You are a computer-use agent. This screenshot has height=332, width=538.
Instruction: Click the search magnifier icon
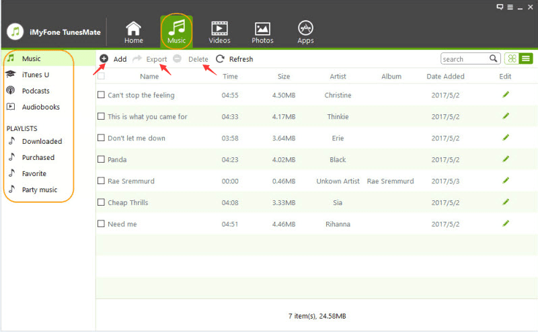click(x=494, y=59)
